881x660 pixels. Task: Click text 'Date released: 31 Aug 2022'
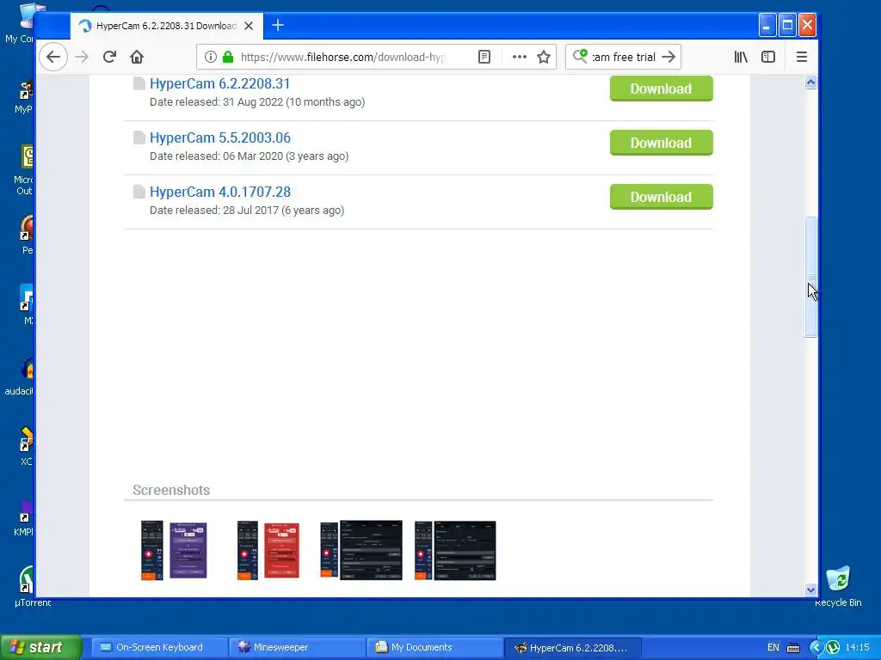tap(216, 102)
